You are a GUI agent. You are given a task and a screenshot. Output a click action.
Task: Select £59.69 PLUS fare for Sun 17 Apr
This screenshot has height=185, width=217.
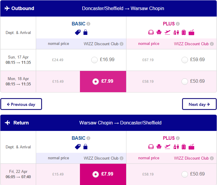[x=185, y=60]
